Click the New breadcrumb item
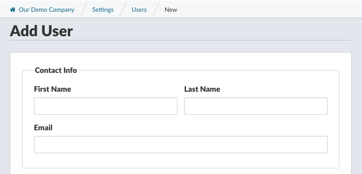The width and height of the screenshot is (362, 174). [170, 10]
